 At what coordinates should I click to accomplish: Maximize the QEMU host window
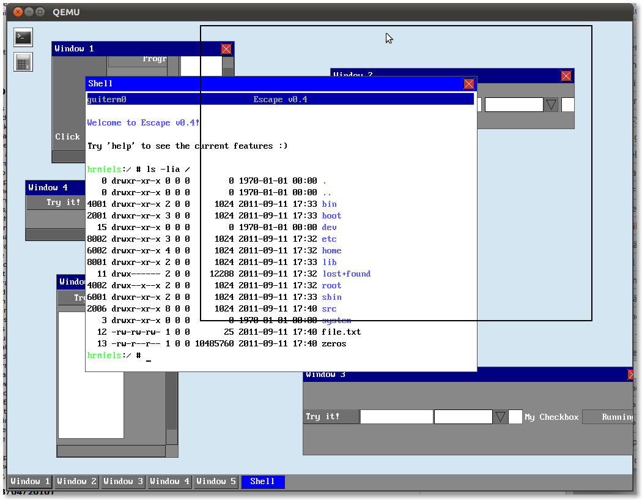point(40,12)
